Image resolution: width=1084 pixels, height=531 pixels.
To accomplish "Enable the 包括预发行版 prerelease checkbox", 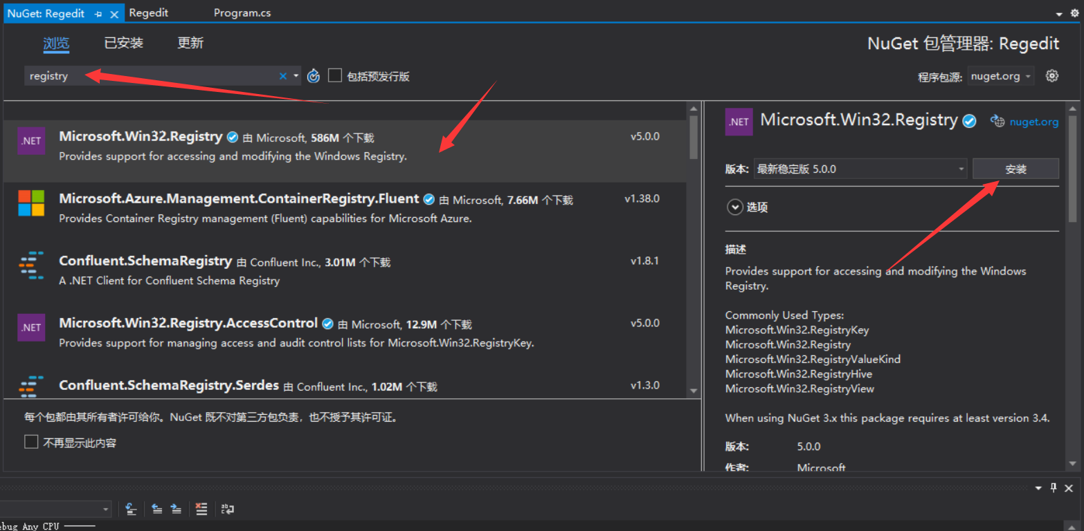I will (335, 75).
